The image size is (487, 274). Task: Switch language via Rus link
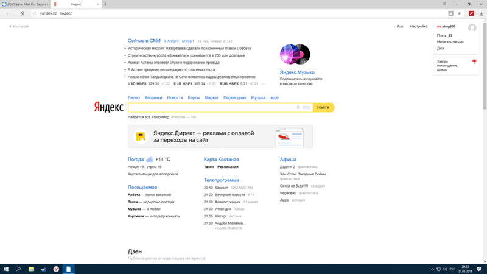(400, 26)
